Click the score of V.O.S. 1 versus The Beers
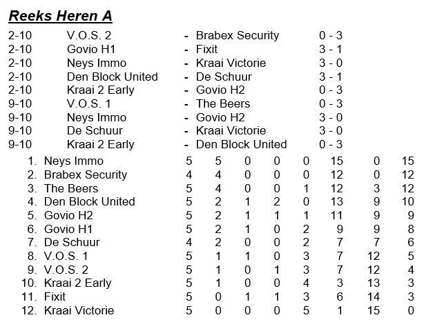This screenshot has height=322, width=426. [330, 103]
